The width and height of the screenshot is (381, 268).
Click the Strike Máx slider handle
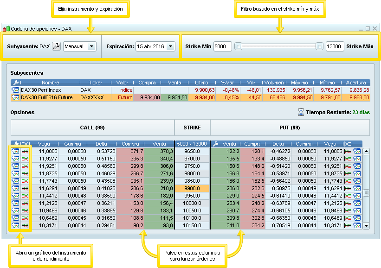(x=319, y=46)
